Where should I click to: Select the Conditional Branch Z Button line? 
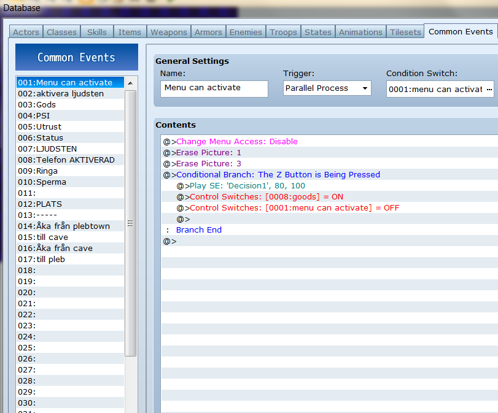click(330, 175)
